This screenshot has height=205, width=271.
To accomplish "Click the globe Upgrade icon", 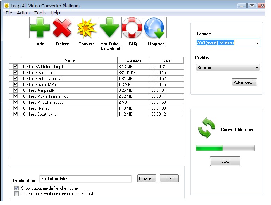I will [155, 28].
